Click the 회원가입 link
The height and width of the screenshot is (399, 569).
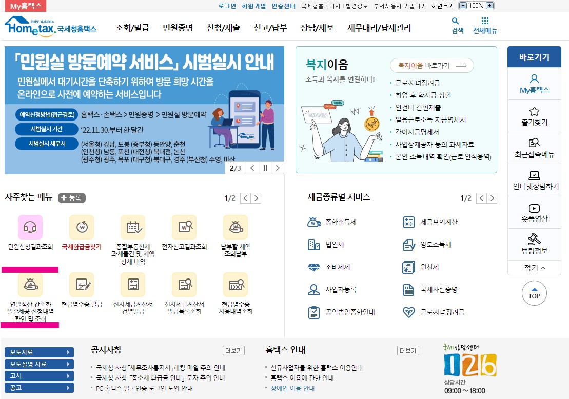coord(253,6)
